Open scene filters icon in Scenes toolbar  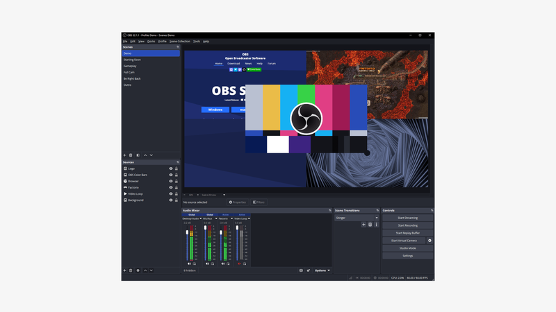click(x=138, y=155)
